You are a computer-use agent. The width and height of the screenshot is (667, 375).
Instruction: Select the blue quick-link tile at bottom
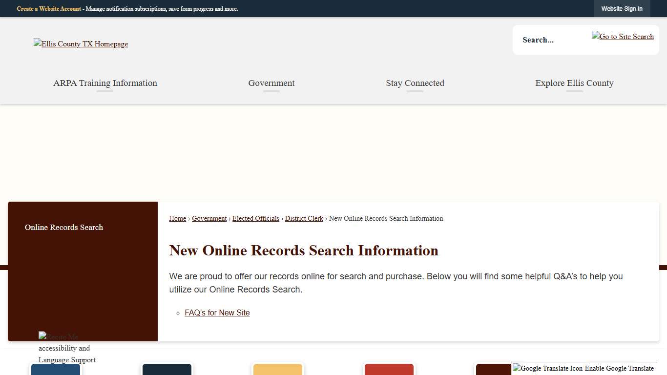tap(55, 370)
